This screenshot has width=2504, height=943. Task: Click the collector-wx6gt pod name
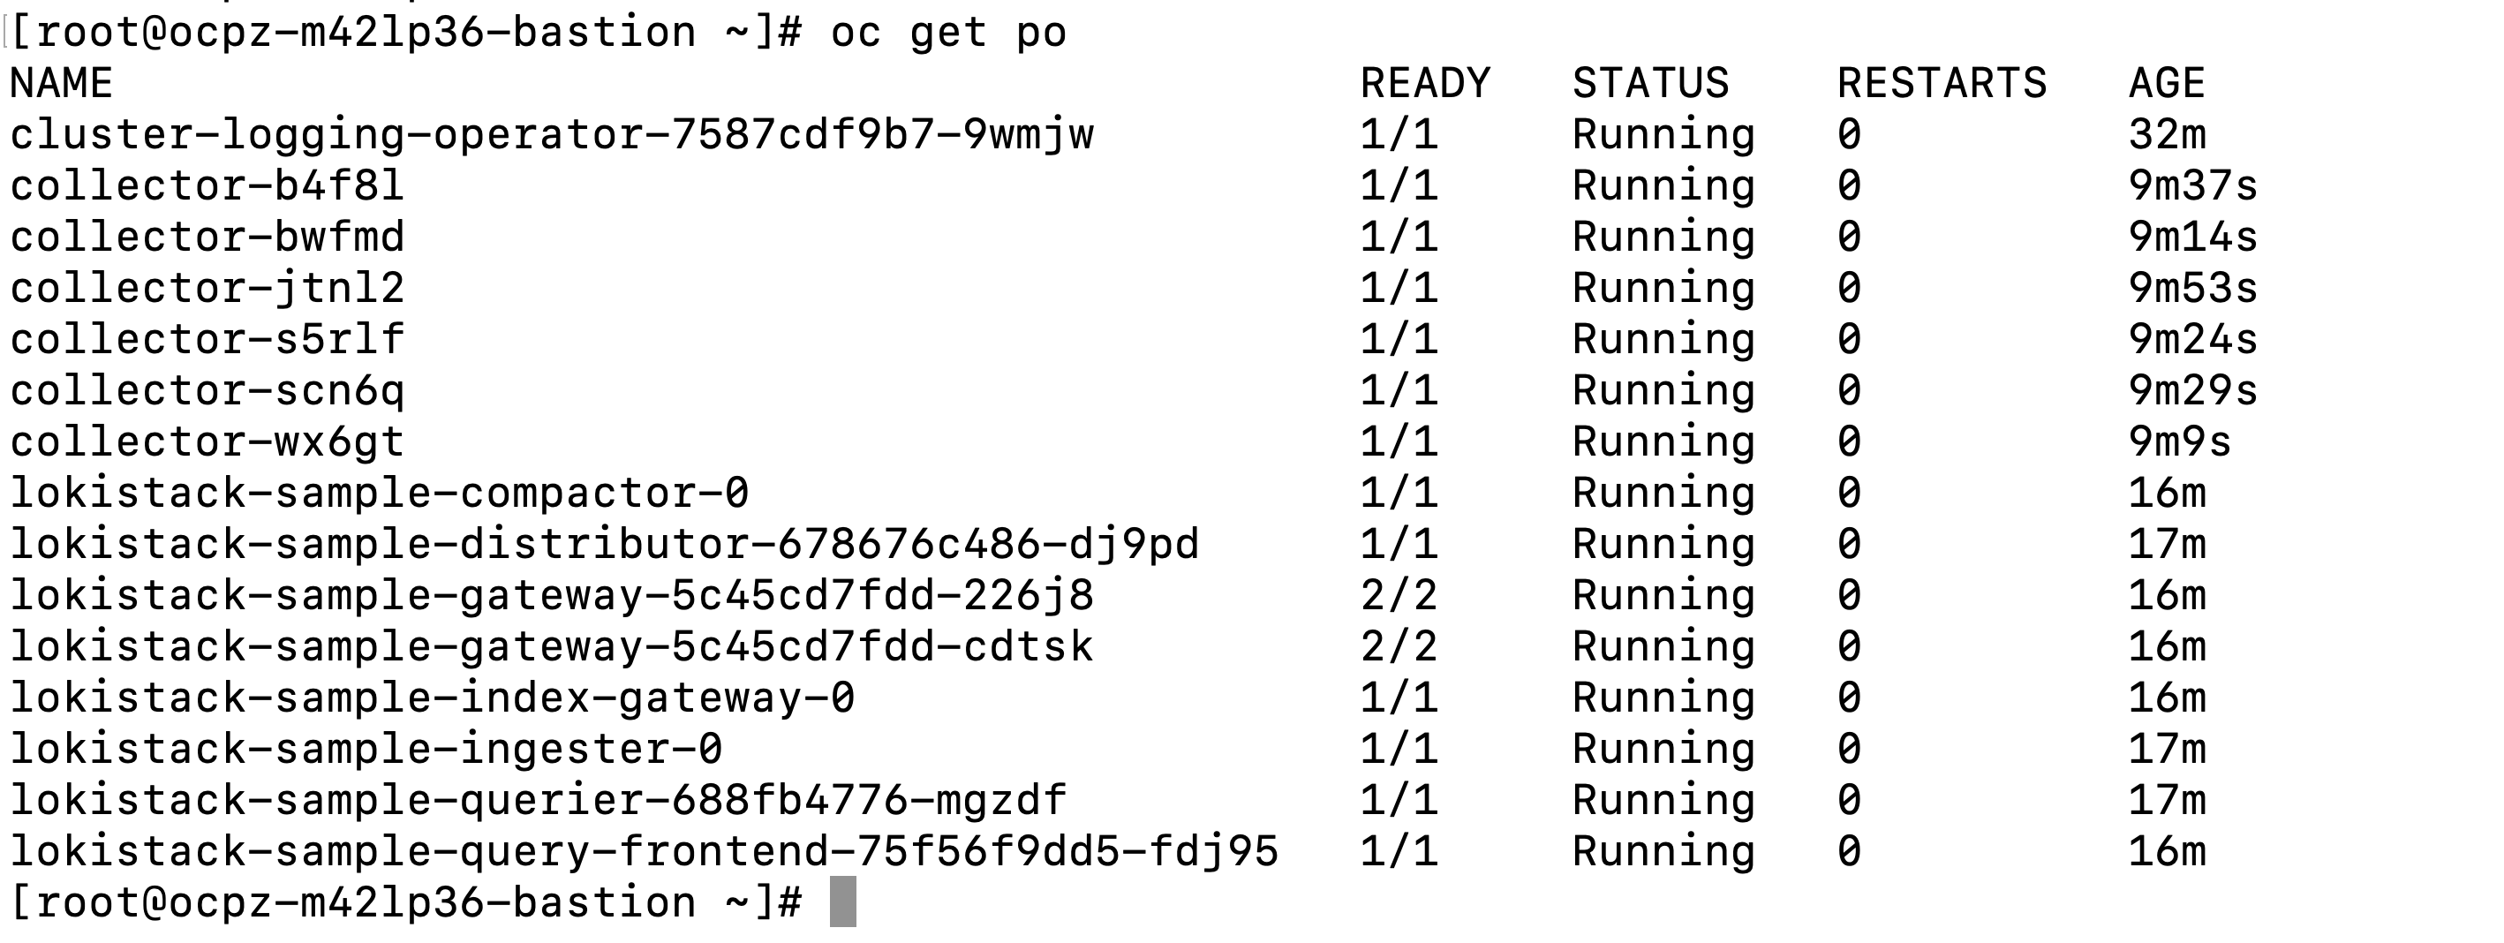point(207,442)
